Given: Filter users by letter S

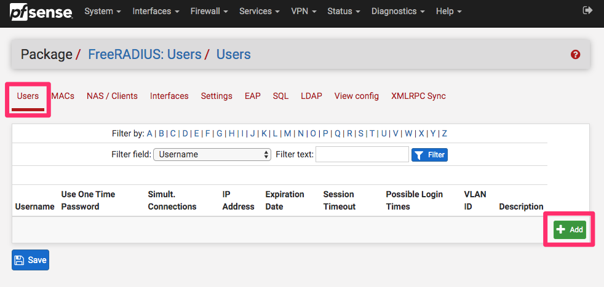Looking at the screenshot, I should [361, 134].
